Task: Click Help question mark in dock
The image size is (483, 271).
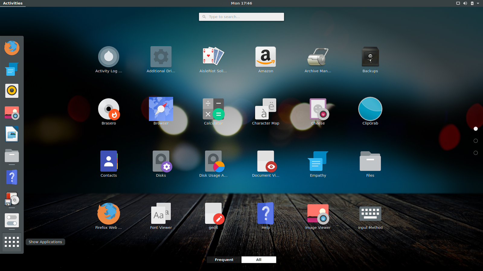Action: point(12,177)
